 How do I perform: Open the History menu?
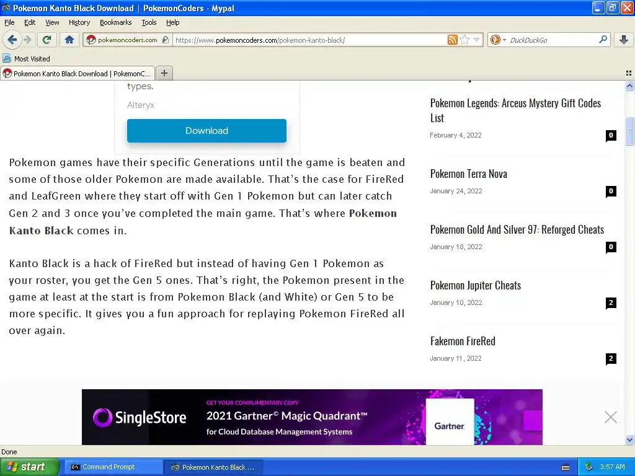[79, 22]
